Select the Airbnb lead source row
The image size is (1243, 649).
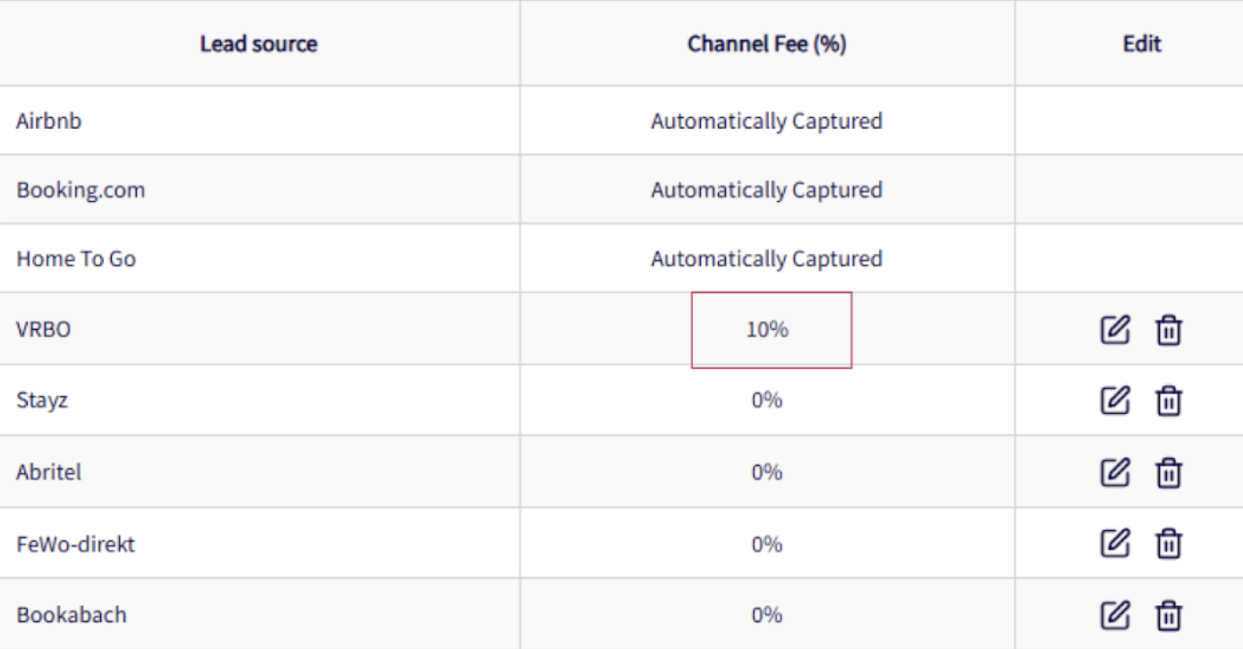coord(49,121)
